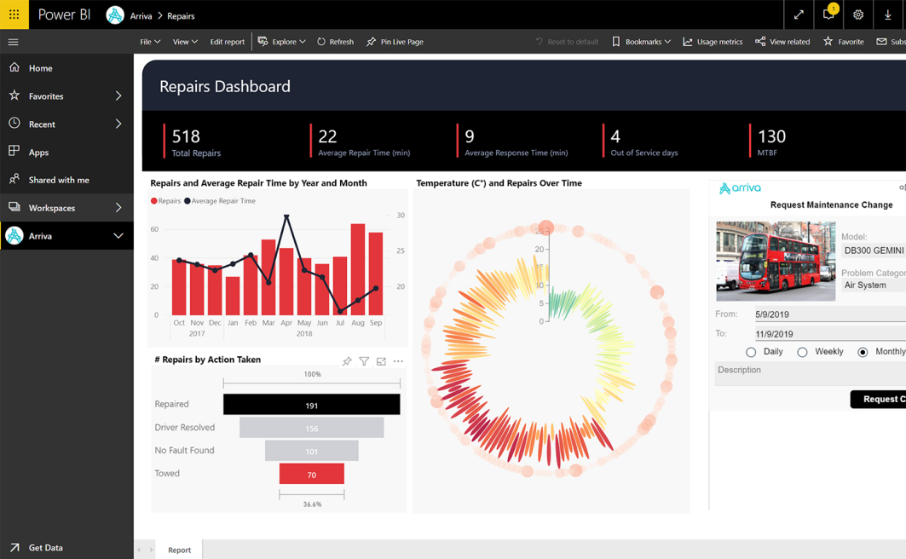Click the Repairs breadcrumb link
This screenshot has width=906, height=559.
[181, 16]
